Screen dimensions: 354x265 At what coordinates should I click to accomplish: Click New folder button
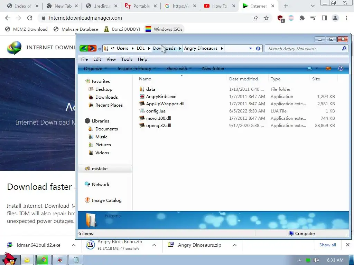213,69
